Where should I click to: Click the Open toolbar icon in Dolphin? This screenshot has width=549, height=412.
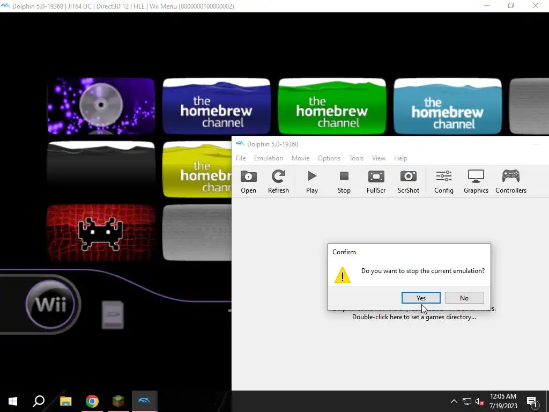coord(248,181)
